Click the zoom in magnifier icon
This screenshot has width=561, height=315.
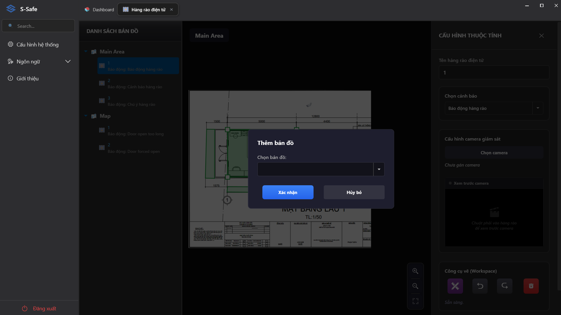pos(415,271)
